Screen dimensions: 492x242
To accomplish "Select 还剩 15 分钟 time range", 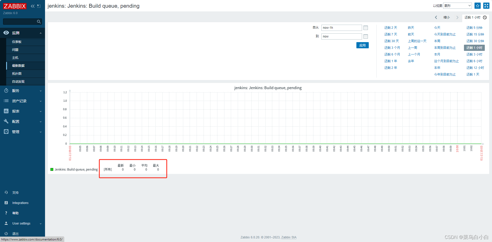I will (x=475, y=34).
